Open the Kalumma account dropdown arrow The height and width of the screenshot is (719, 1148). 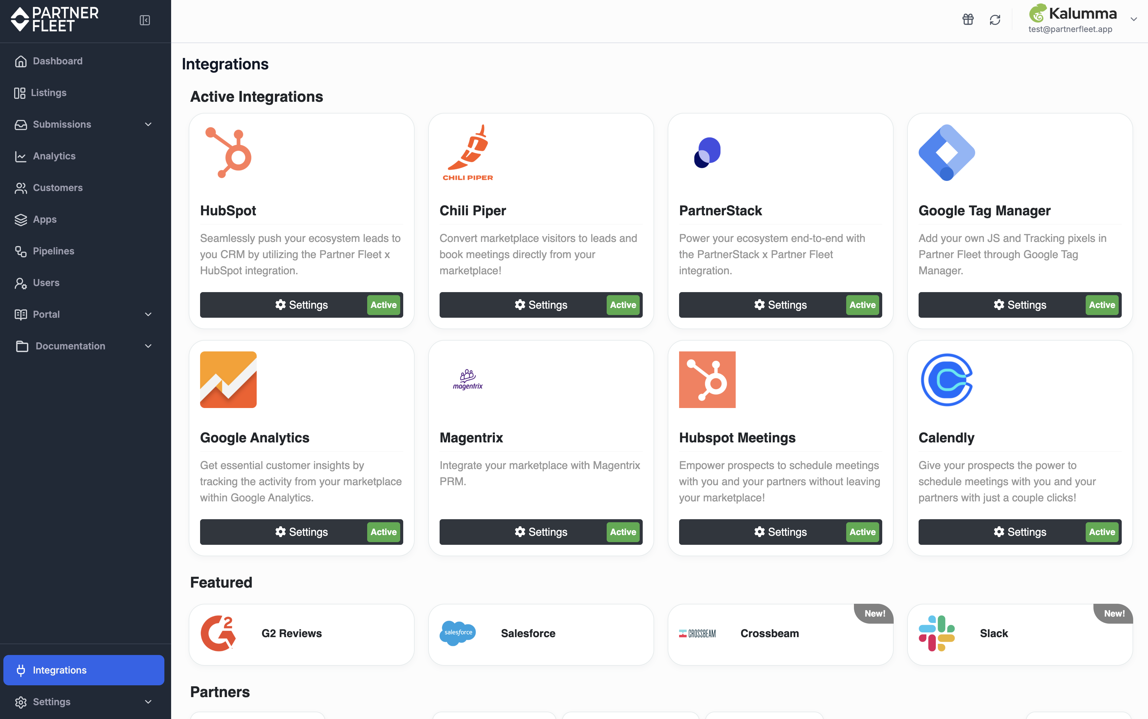click(1134, 20)
